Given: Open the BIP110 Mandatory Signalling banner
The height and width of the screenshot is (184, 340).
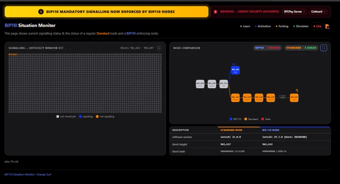Looking at the screenshot, I should pyautogui.click(x=106, y=11).
